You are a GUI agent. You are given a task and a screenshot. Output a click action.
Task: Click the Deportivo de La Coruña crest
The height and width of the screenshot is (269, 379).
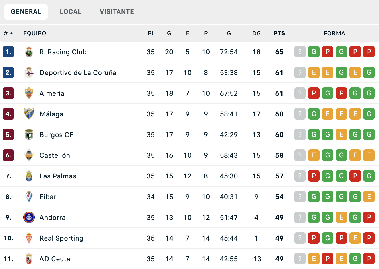(29, 72)
